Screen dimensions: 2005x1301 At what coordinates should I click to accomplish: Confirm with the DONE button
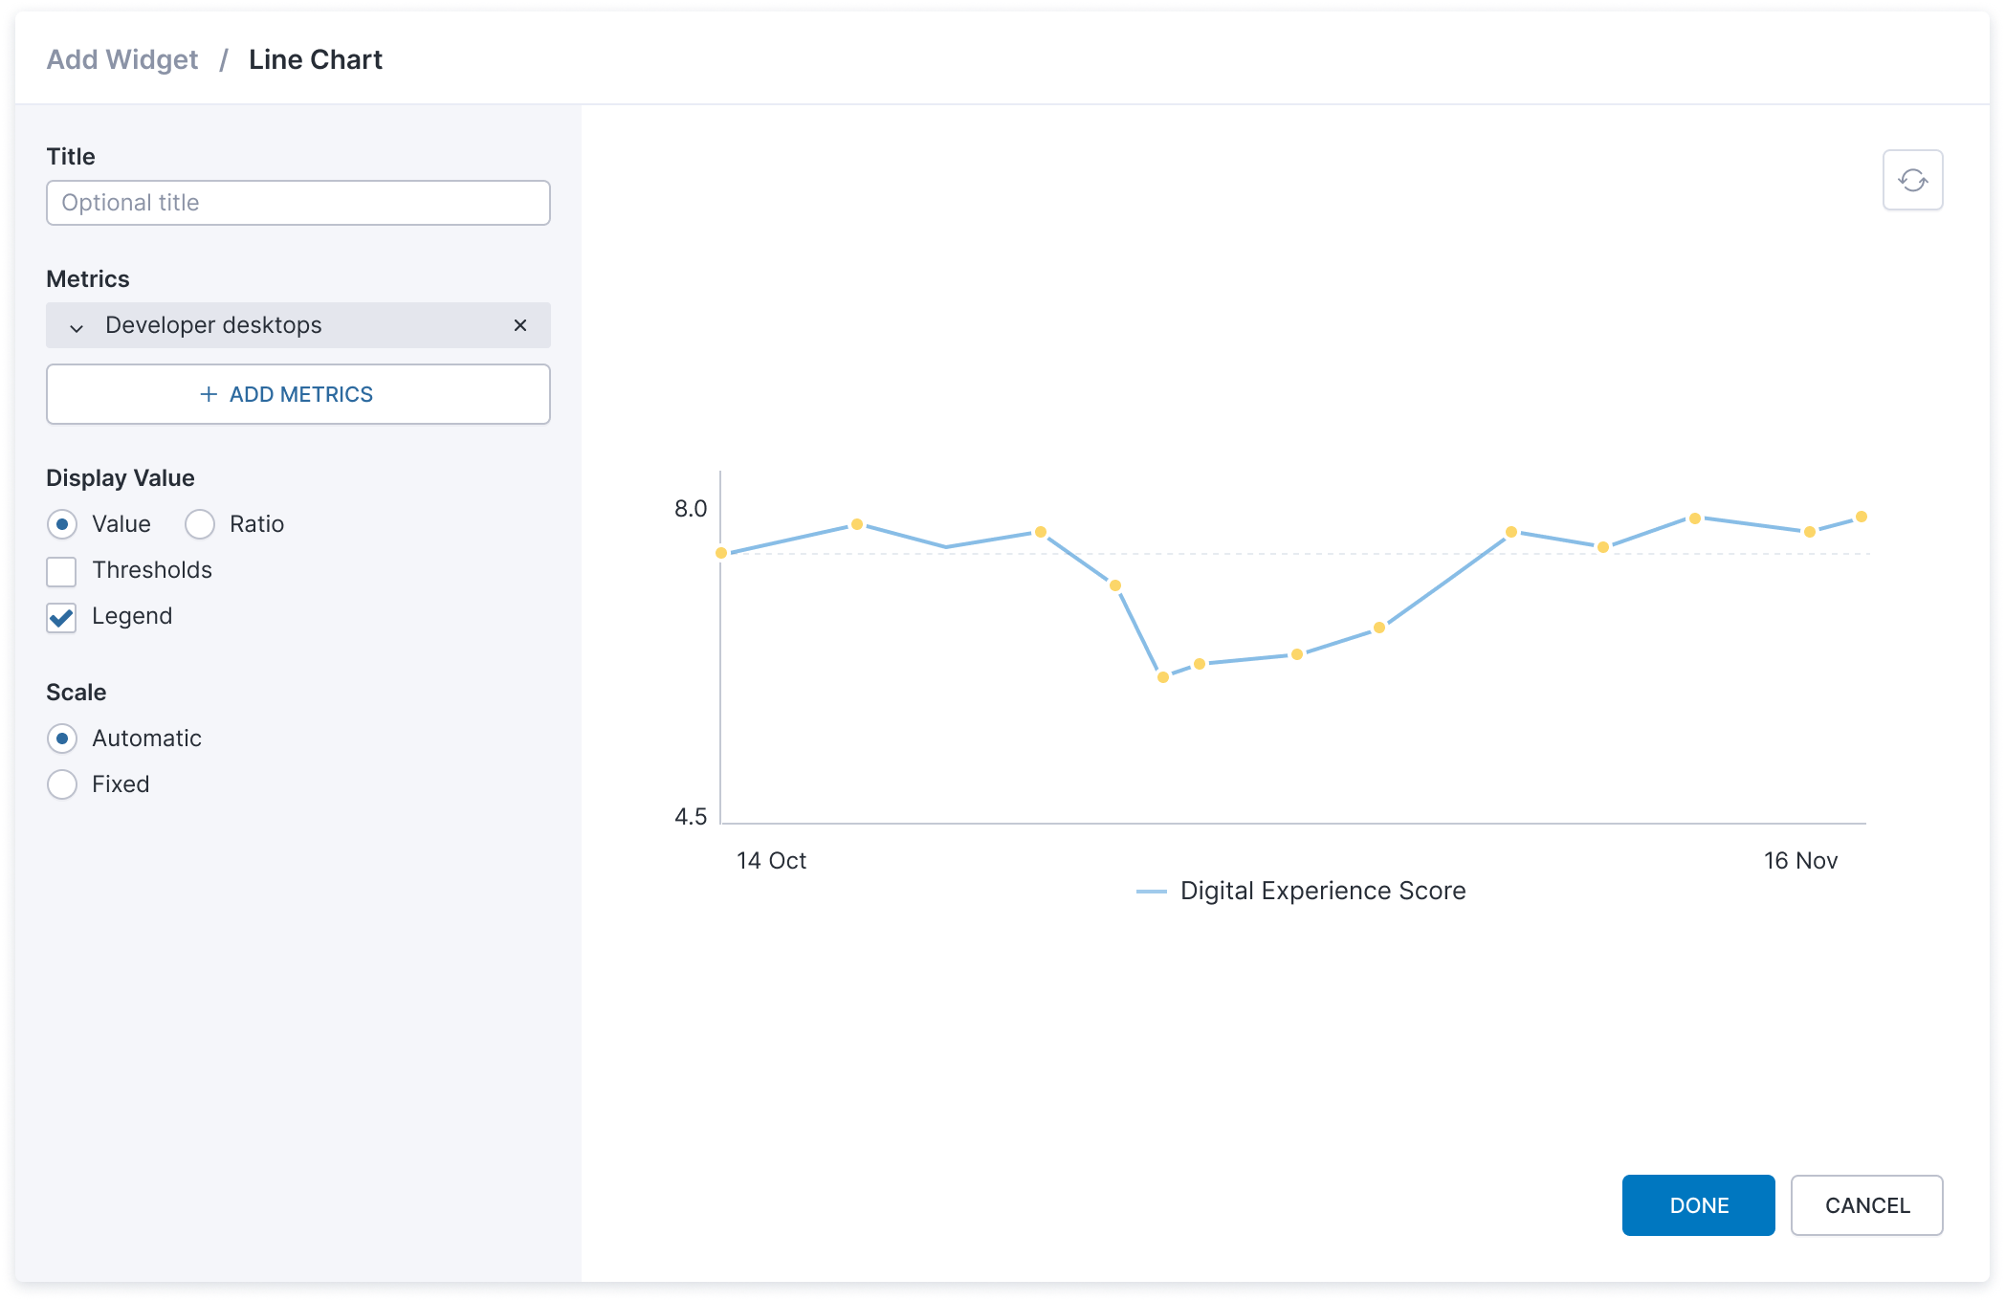1698,1205
